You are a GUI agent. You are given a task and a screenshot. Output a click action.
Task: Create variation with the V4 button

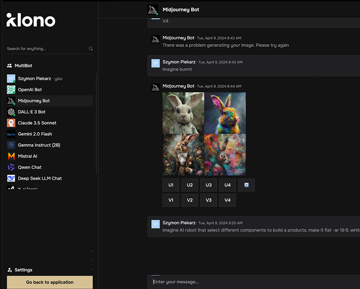[227, 200]
